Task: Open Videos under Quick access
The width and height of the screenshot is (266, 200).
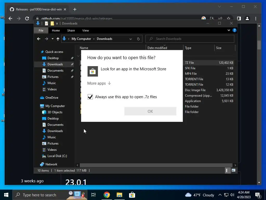Action: 52,89
